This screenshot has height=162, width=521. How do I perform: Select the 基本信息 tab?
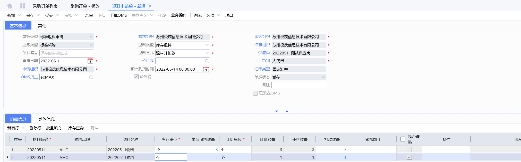[18, 25]
